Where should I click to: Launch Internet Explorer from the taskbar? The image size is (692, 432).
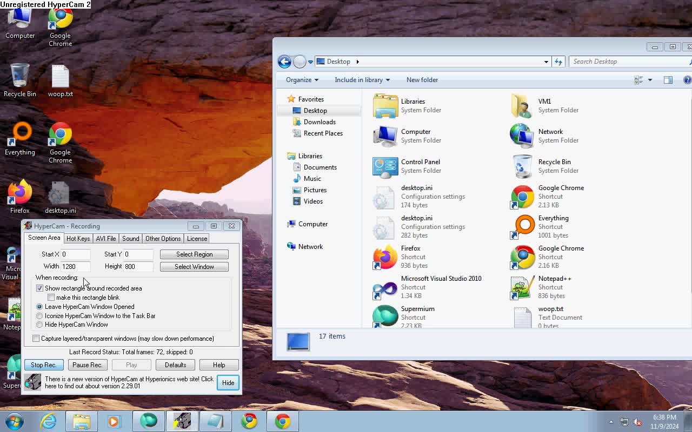click(x=48, y=421)
